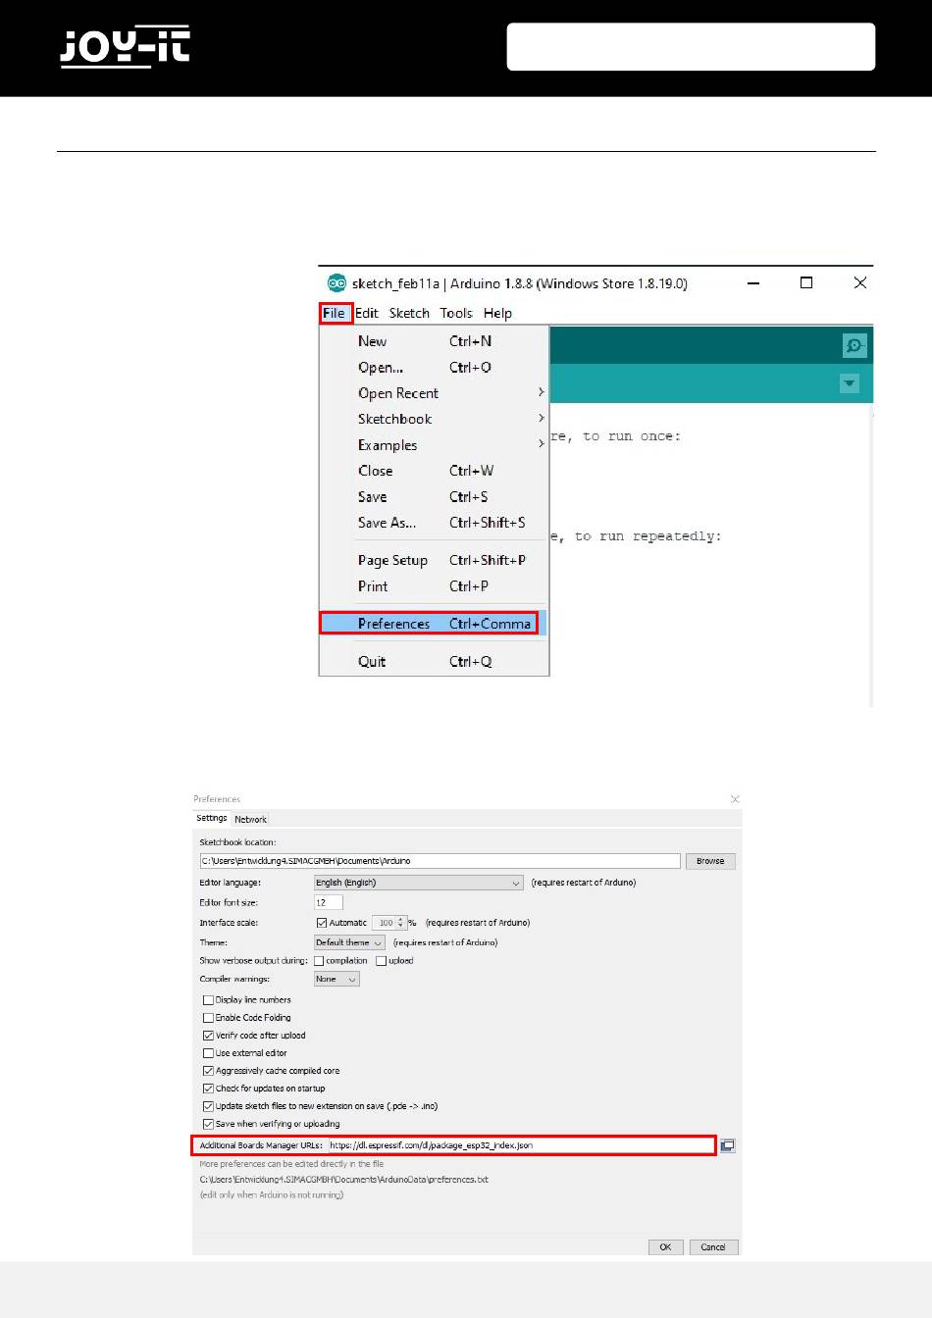The width and height of the screenshot is (932, 1318).
Task: Choose Print from the File menu
Action: (x=433, y=586)
